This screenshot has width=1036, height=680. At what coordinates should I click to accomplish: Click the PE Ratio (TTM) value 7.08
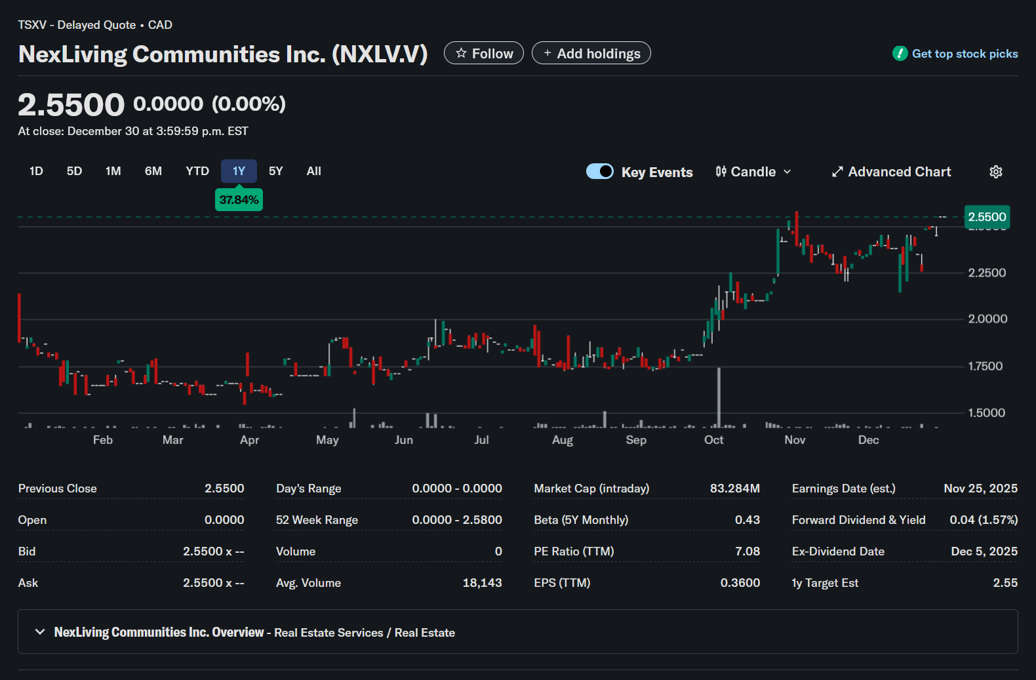(747, 551)
